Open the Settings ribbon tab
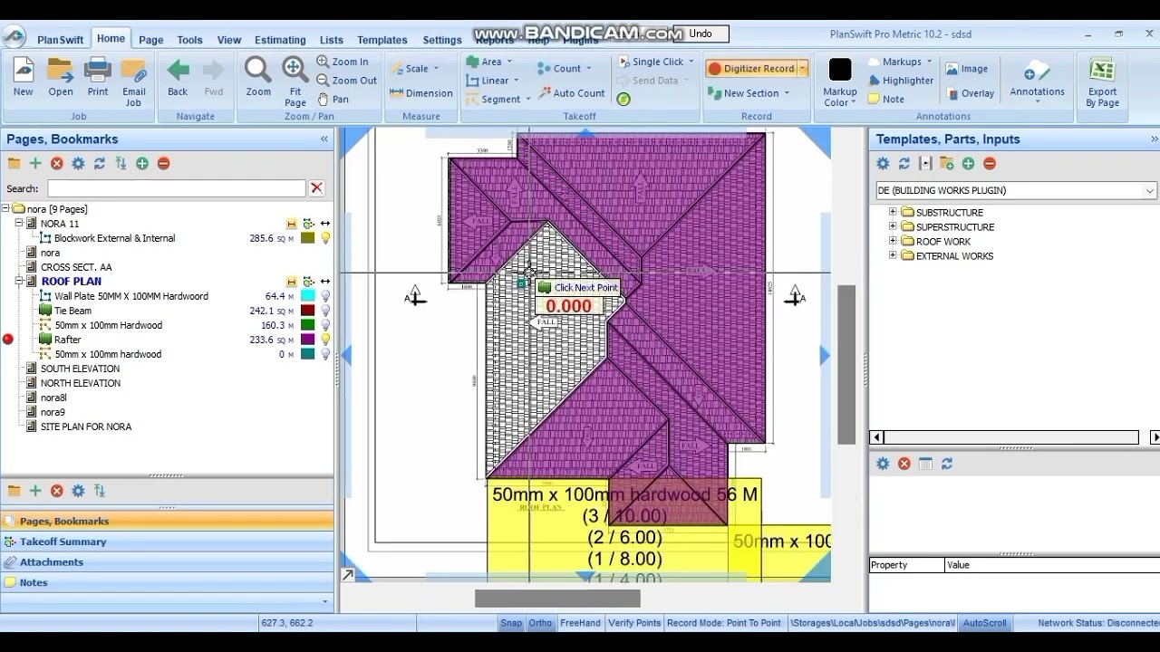 (442, 40)
